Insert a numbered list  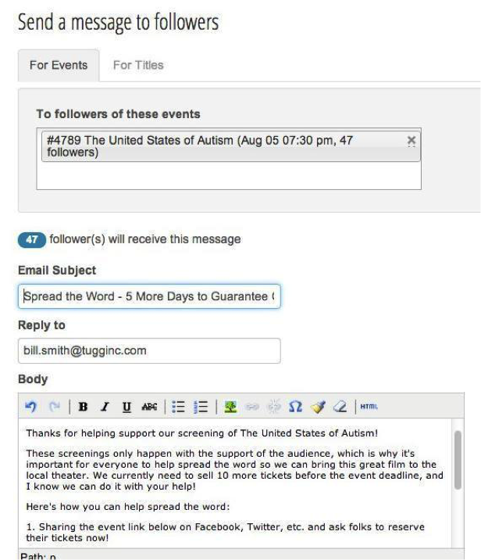point(201,407)
